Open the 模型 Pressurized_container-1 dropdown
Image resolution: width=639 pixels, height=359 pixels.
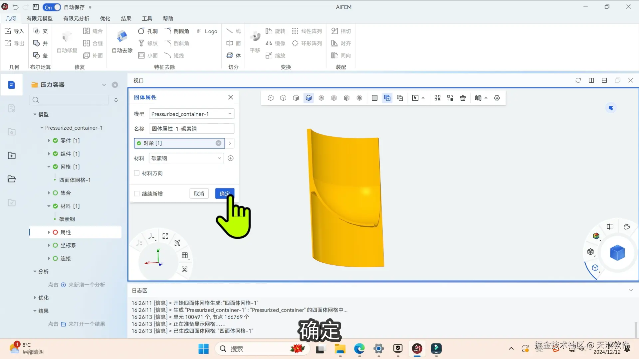[191, 114]
